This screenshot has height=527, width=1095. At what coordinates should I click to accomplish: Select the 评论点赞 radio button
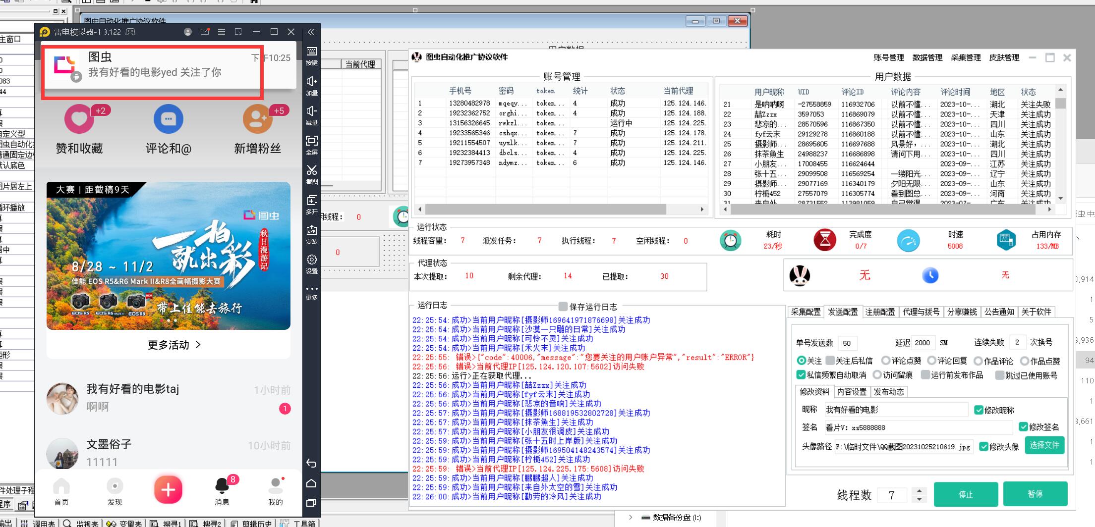886,361
